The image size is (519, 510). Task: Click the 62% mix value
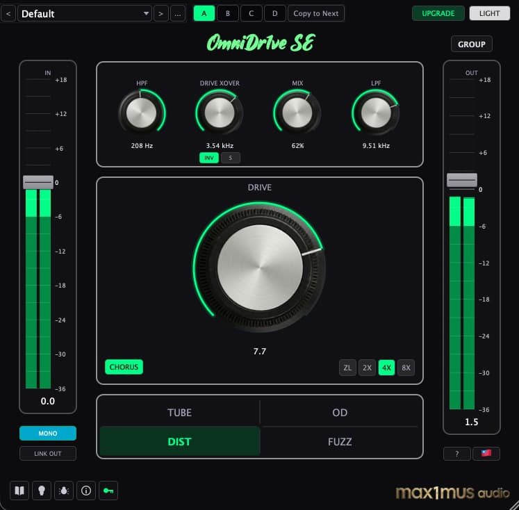point(297,146)
